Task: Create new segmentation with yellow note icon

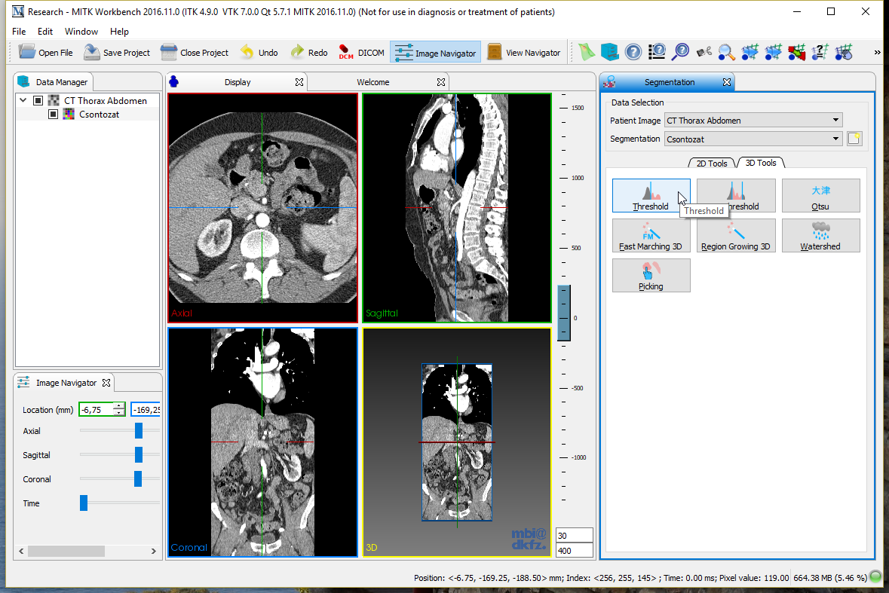Action: (854, 139)
